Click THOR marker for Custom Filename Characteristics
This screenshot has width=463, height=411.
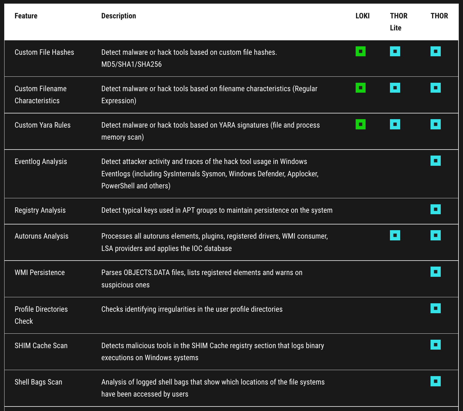[435, 88]
